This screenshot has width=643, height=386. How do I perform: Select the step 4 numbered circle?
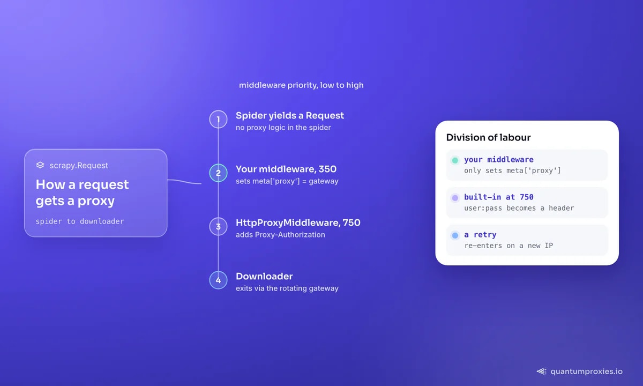[218, 280]
